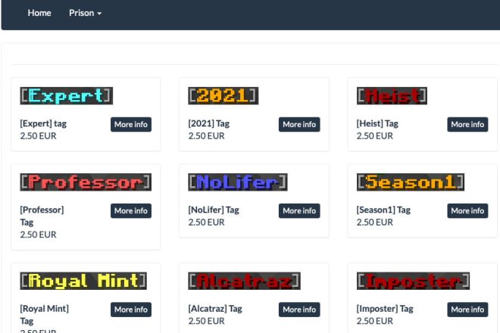Click the [Alcatraz] tag banner image
500x333 pixels.
click(244, 281)
